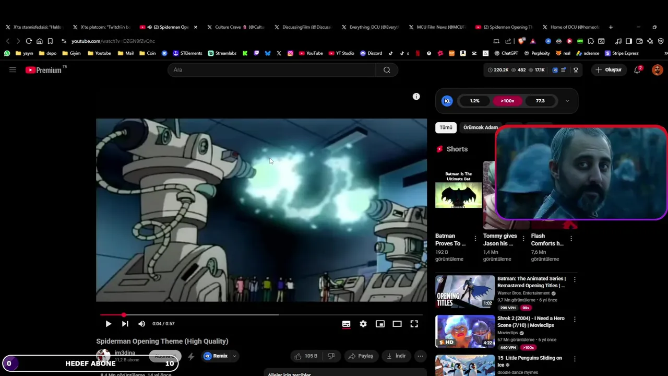This screenshot has height=376, width=668.
Task: Open YouTube notifications bell
Action: tap(637, 70)
